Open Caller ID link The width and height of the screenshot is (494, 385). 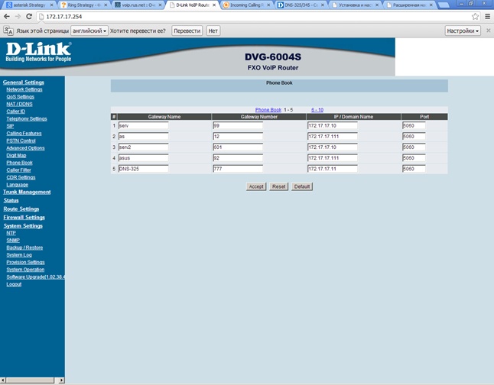(x=16, y=111)
